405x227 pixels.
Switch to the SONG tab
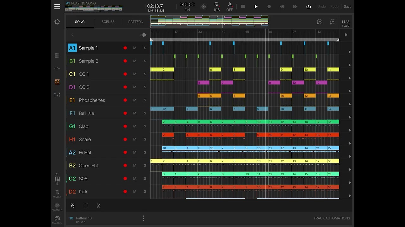pyautogui.click(x=80, y=22)
